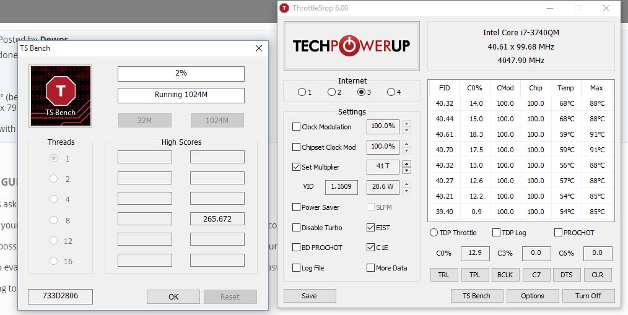The height and width of the screenshot is (315, 628).
Task: Click the 2% benchmark progress bar
Action: coord(181,74)
